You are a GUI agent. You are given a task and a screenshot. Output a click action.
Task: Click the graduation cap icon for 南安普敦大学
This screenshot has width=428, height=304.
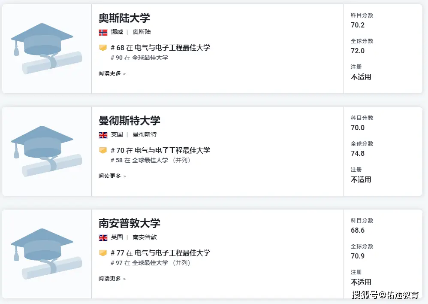pyautogui.click(x=46, y=253)
